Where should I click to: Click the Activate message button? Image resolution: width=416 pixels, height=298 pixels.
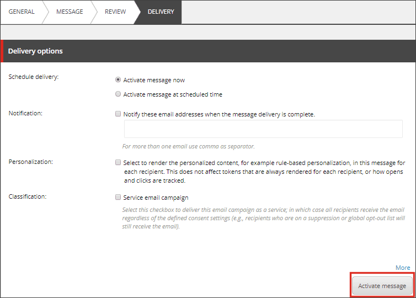382,286
